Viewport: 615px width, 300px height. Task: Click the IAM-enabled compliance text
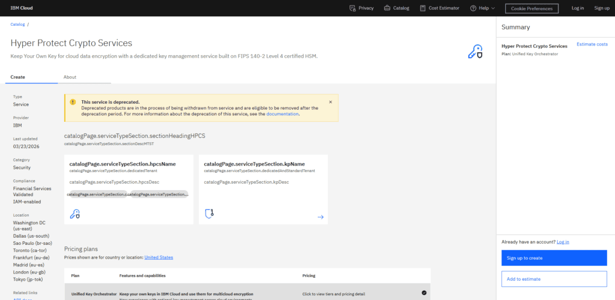(x=27, y=202)
